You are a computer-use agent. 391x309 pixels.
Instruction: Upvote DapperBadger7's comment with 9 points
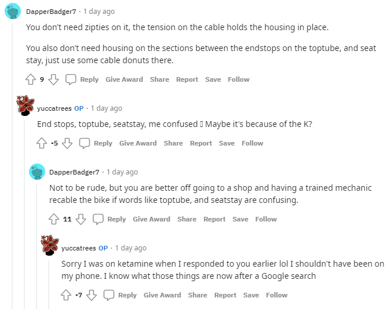(x=31, y=79)
